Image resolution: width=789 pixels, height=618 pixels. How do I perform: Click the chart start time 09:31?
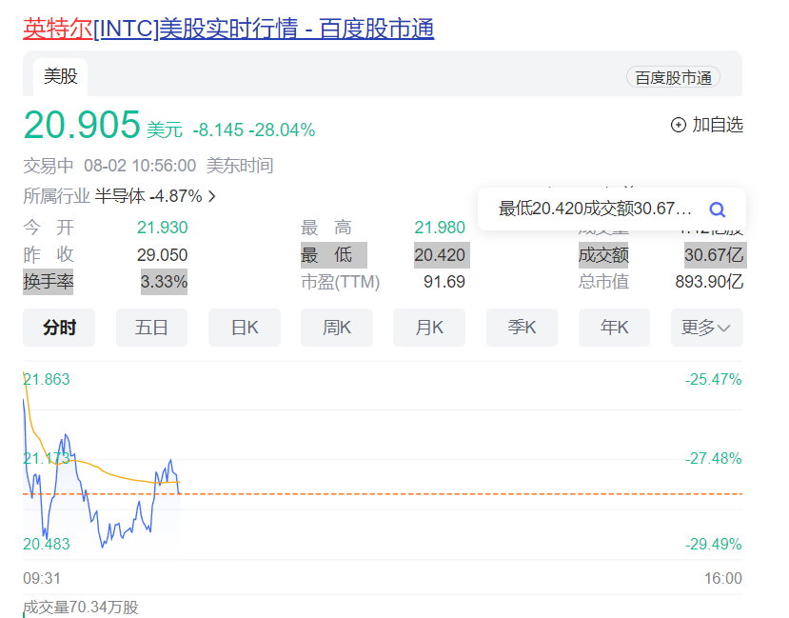42,578
